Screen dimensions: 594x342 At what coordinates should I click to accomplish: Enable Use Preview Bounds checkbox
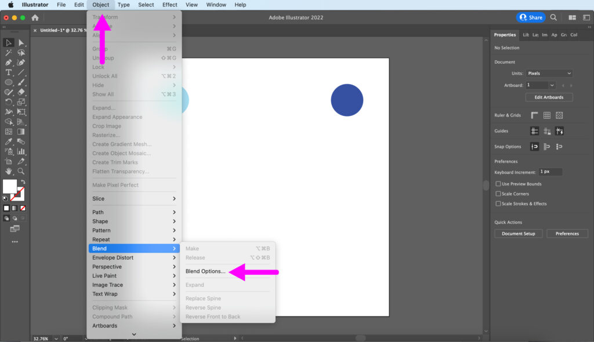pyautogui.click(x=498, y=184)
